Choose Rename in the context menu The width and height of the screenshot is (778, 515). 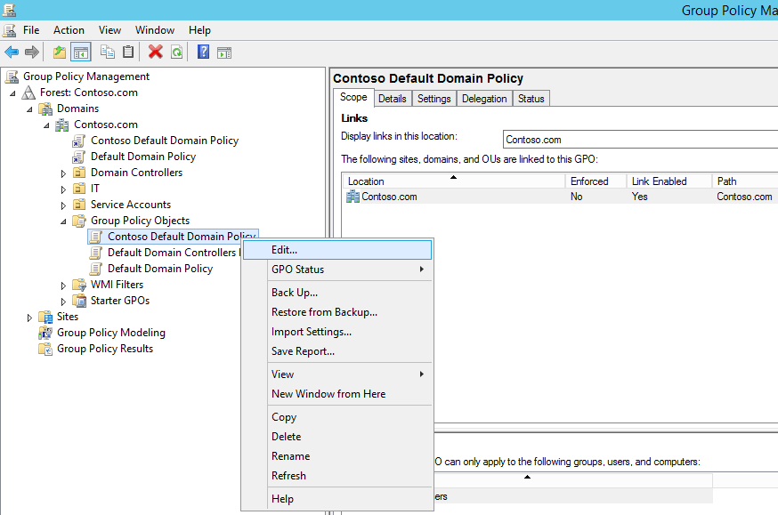click(x=337, y=456)
